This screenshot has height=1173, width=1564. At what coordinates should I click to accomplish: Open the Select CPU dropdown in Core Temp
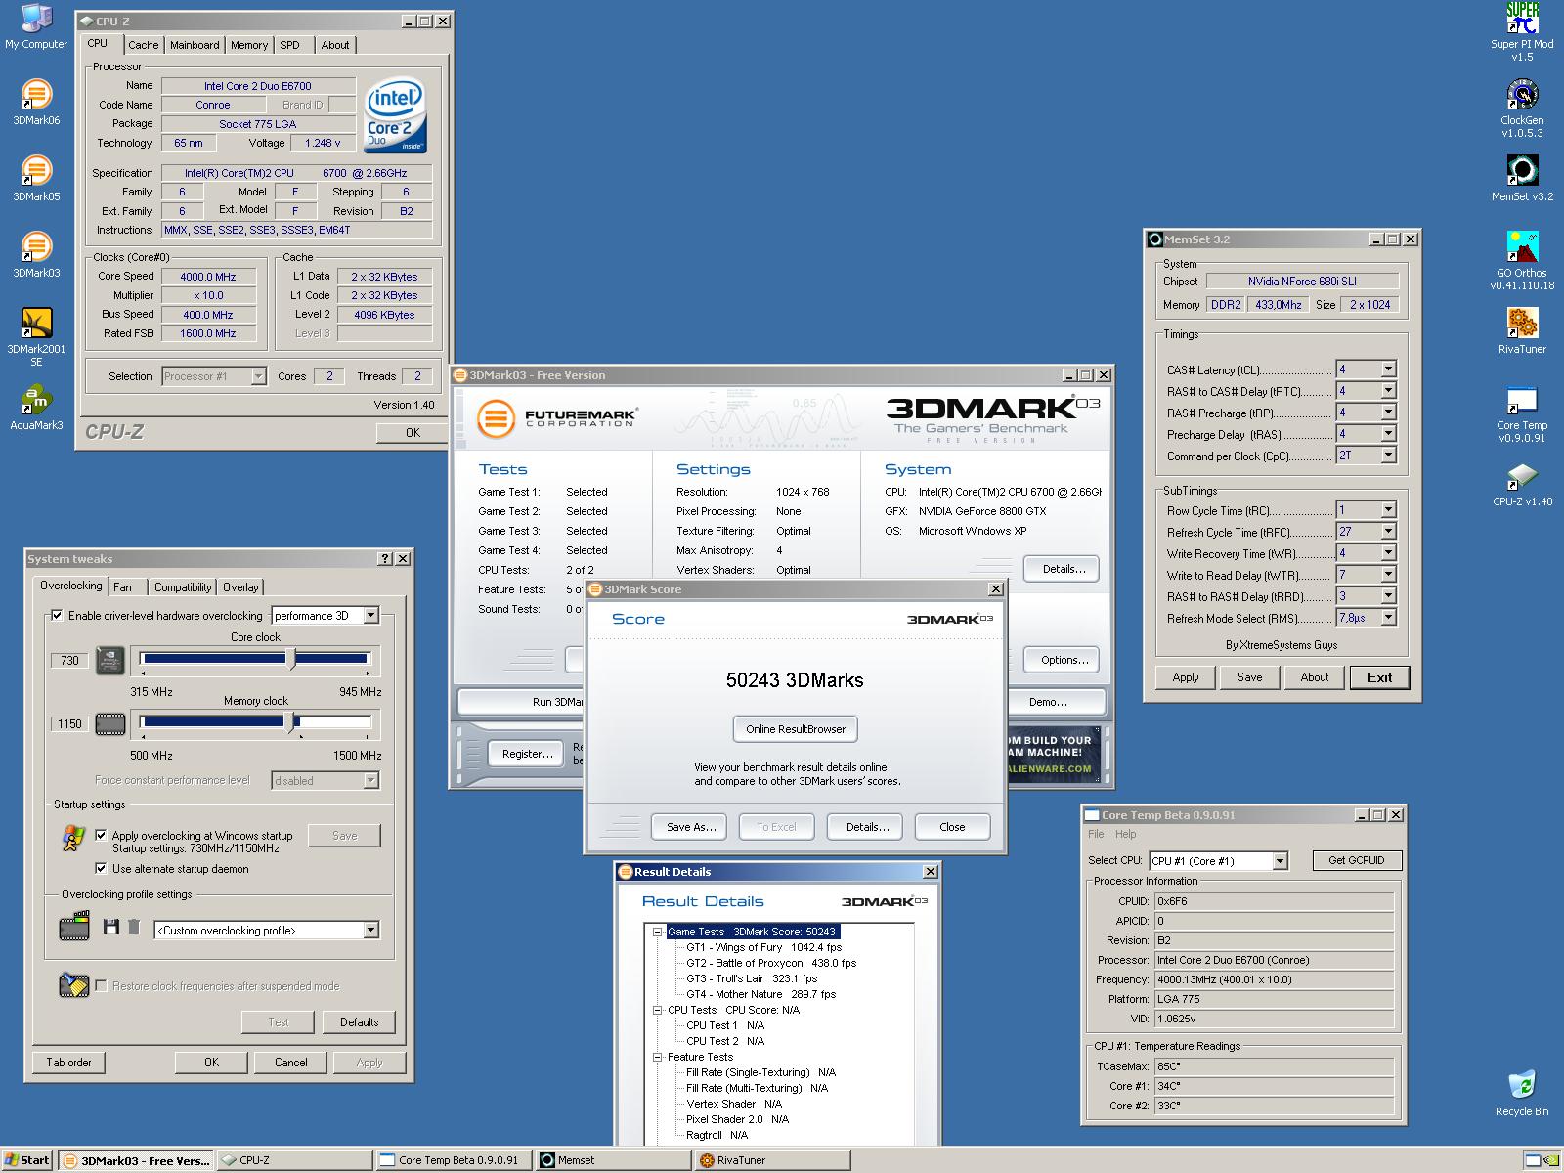point(1281,861)
